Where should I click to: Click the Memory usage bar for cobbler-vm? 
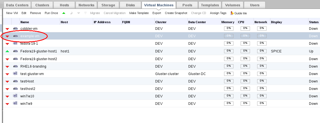[x=228, y=28]
